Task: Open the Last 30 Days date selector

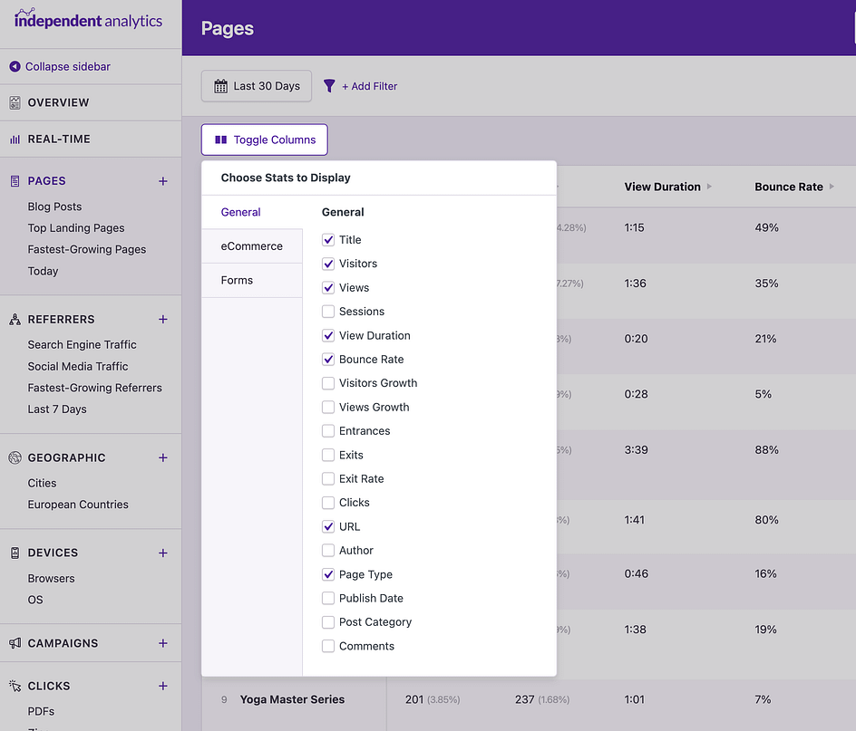Action: [x=256, y=86]
